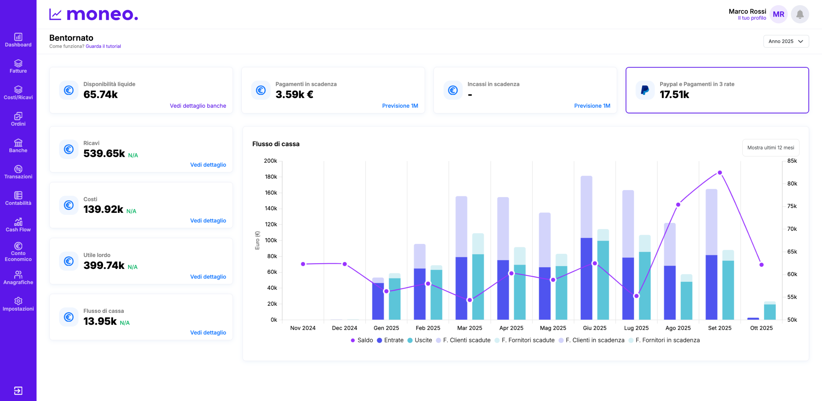The height and width of the screenshot is (401, 822).
Task: Click the logout icon at sidebar bottom
Action: (18, 390)
